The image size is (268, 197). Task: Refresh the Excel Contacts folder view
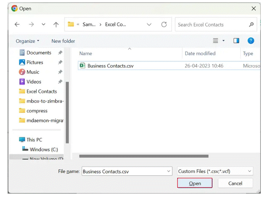pos(164,24)
